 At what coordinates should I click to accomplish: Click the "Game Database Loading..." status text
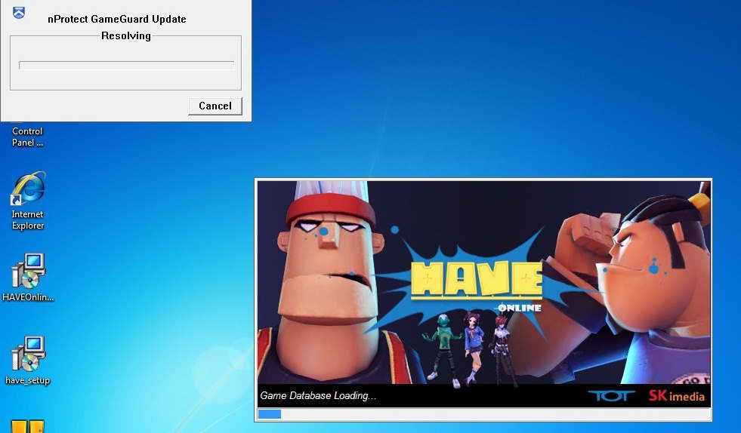(318, 396)
